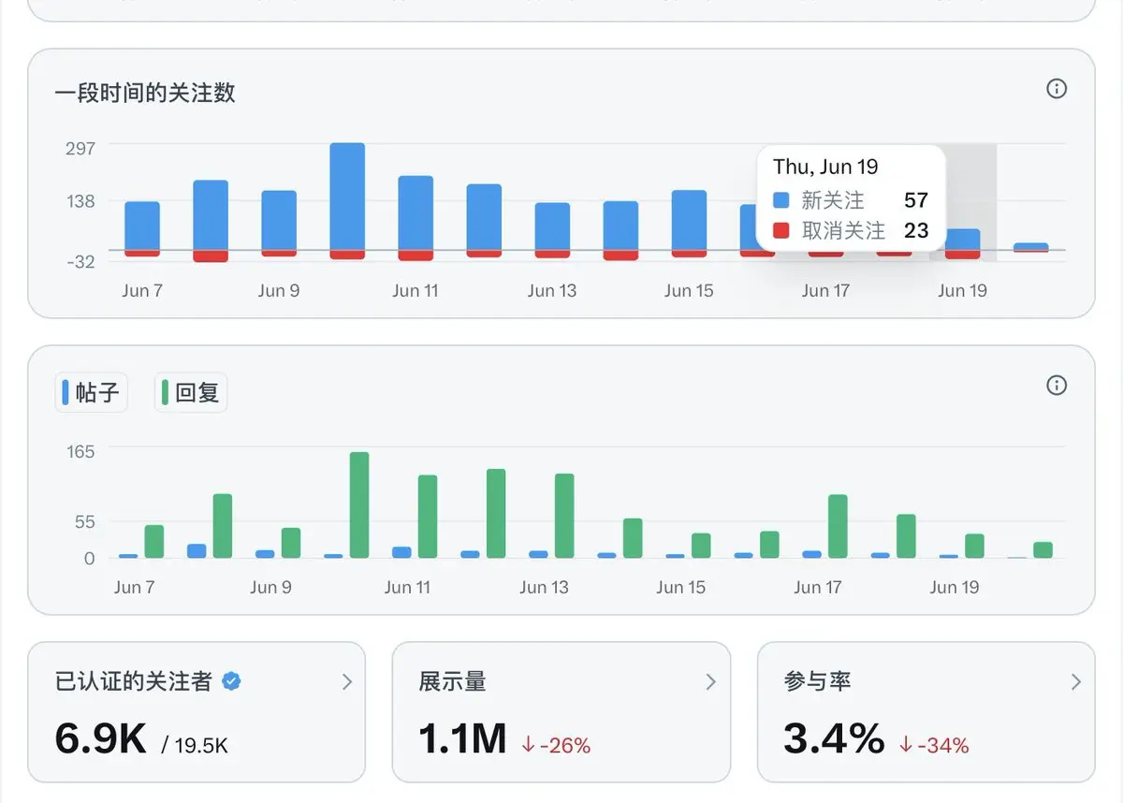This screenshot has height=803, width=1123.
Task: Click the blue verified badge next to 已认证的关注者
Action: [x=231, y=681]
